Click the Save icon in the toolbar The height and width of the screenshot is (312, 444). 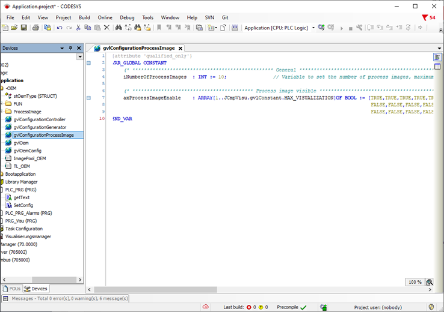(23, 28)
